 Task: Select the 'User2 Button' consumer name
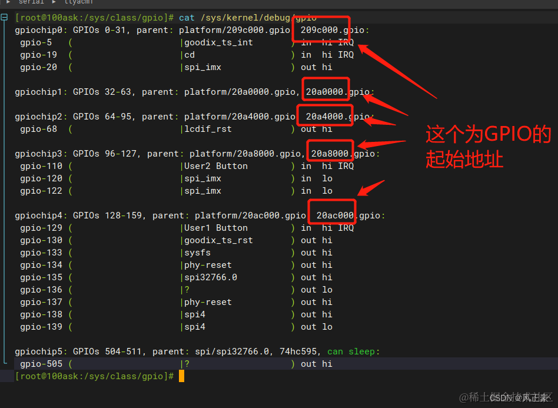click(215, 166)
